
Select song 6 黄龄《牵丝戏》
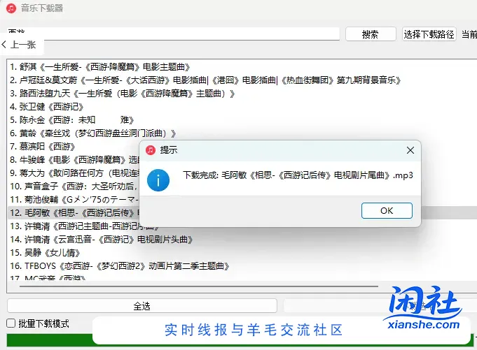92,133
